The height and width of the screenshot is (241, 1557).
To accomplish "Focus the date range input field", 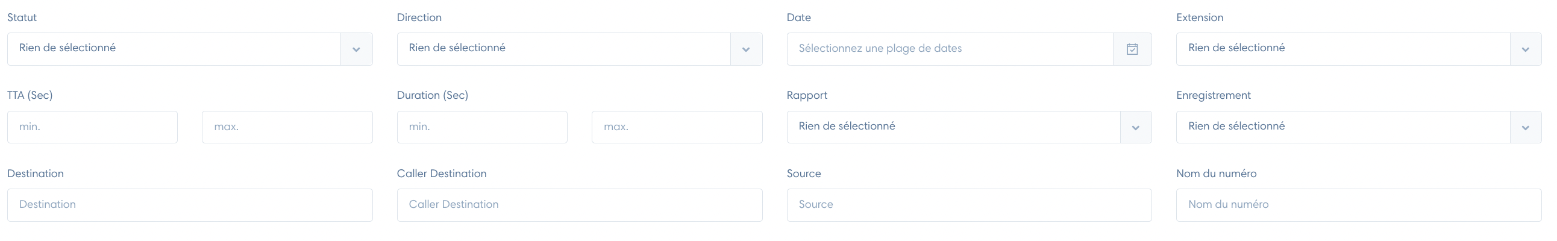I will click(x=950, y=49).
